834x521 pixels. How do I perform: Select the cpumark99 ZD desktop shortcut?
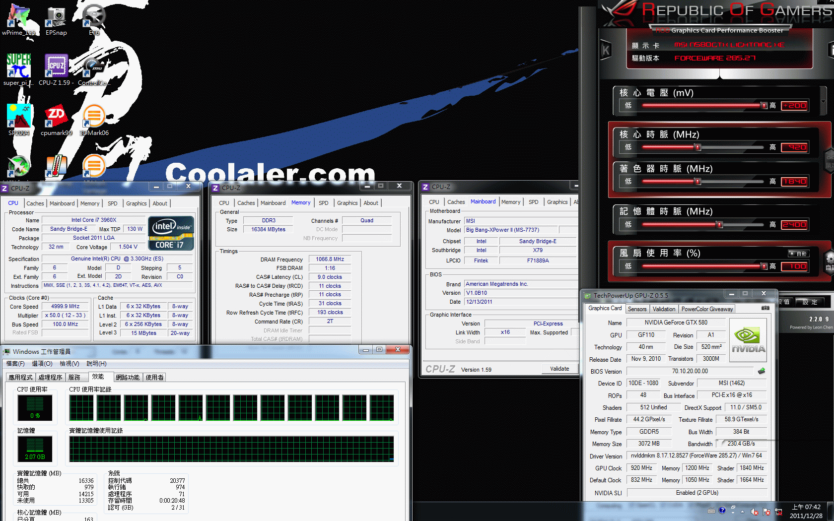[56, 120]
